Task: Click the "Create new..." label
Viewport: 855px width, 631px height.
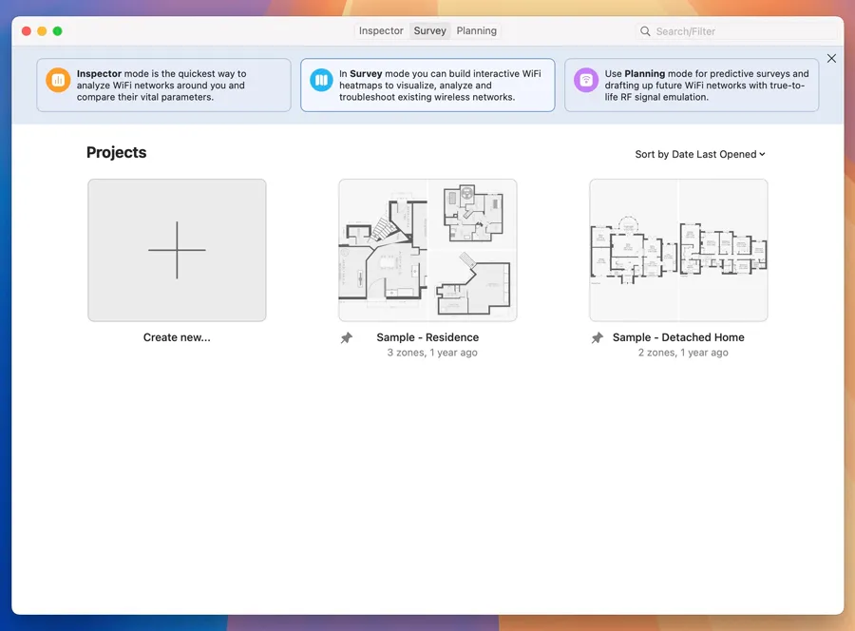Action: point(177,337)
